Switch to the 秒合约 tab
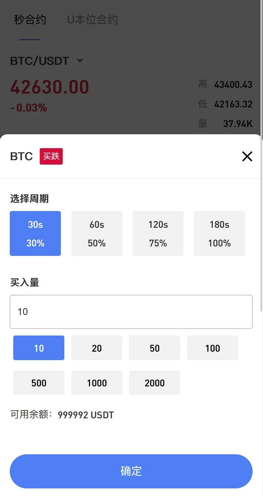This screenshot has height=496, width=263. coord(30,20)
